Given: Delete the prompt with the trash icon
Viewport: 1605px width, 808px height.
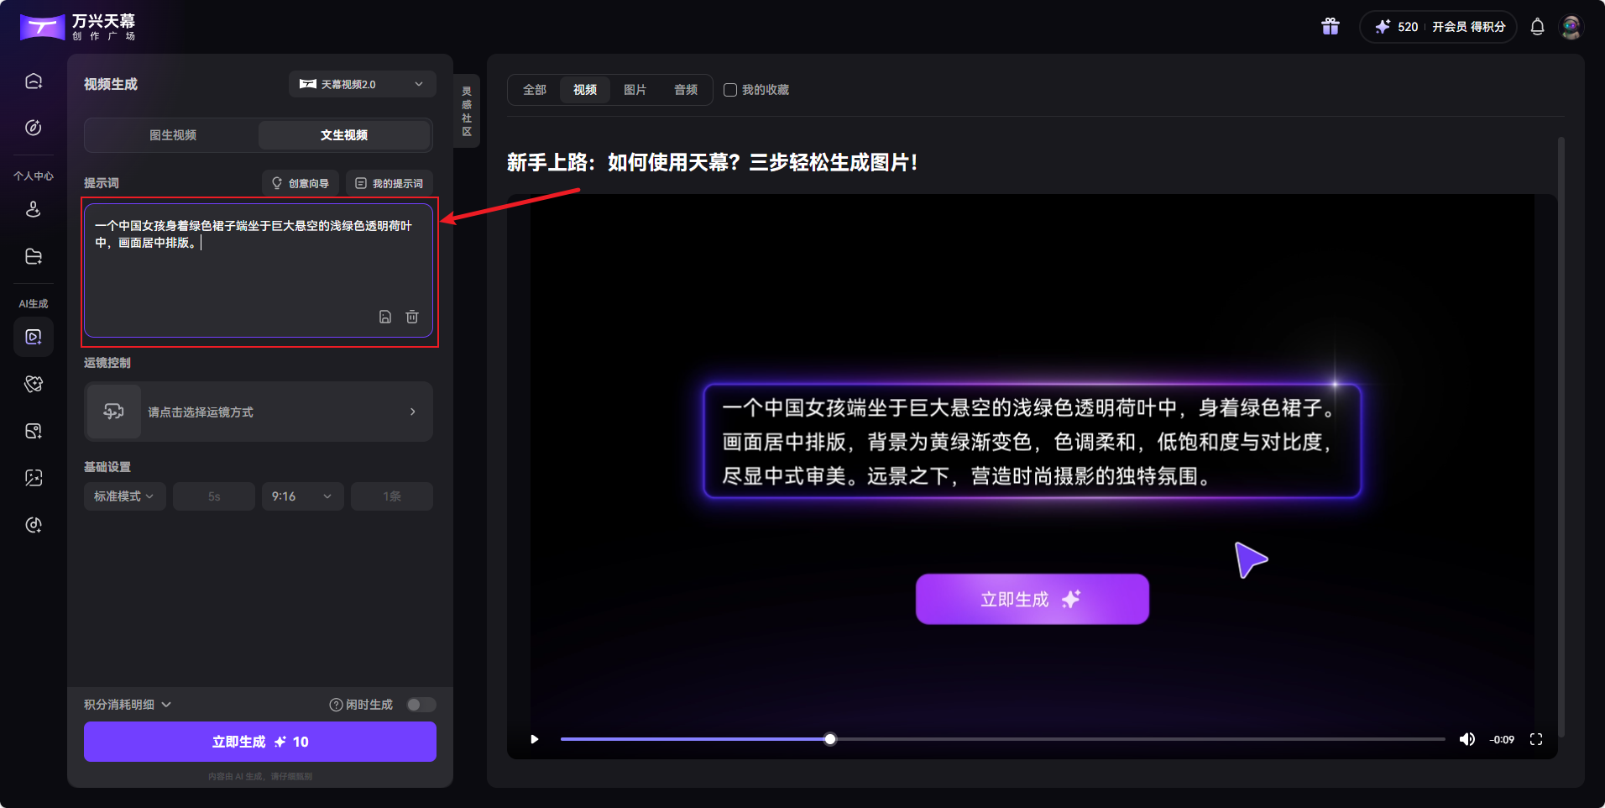Looking at the screenshot, I should click(x=412, y=317).
